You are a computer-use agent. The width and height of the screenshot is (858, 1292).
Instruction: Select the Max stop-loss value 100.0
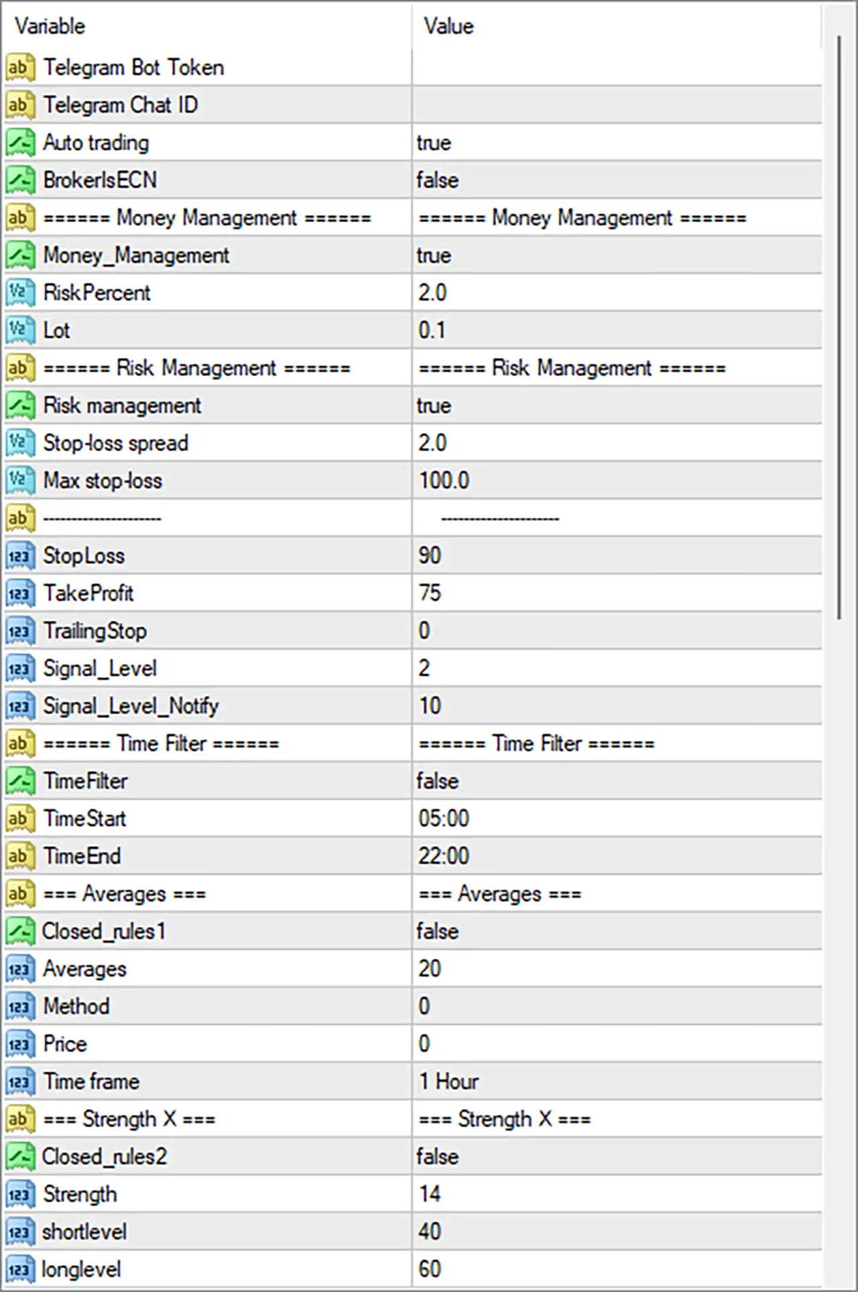click(444, 481)
